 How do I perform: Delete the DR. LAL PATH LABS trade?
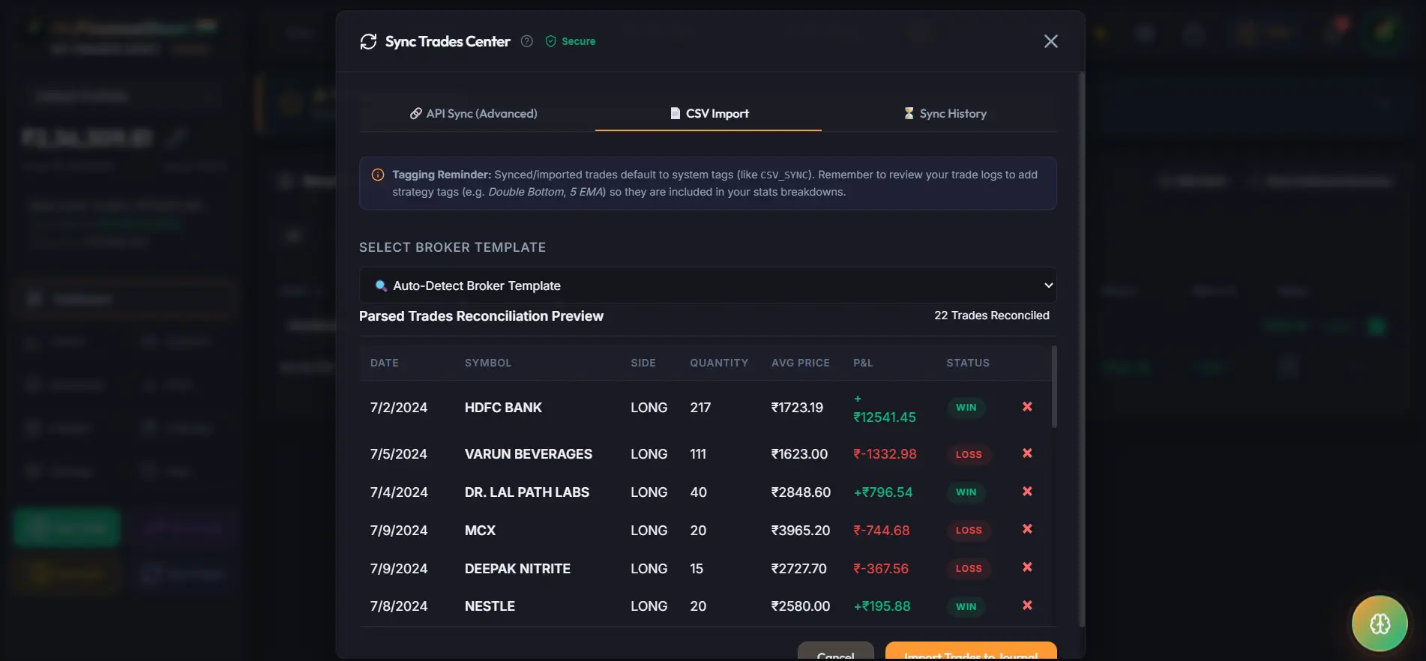tap(1027, 492)
